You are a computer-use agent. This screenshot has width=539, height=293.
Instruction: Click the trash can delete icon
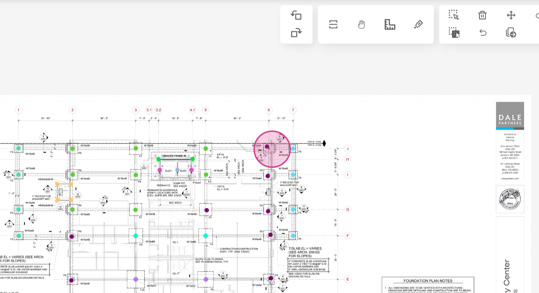coord(482,15)
